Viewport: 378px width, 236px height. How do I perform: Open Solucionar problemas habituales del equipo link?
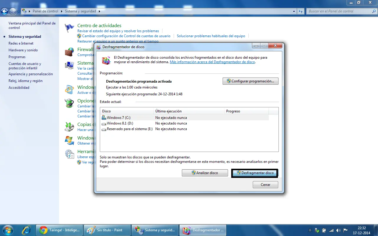pyautogui.click(x=211, y=36)
